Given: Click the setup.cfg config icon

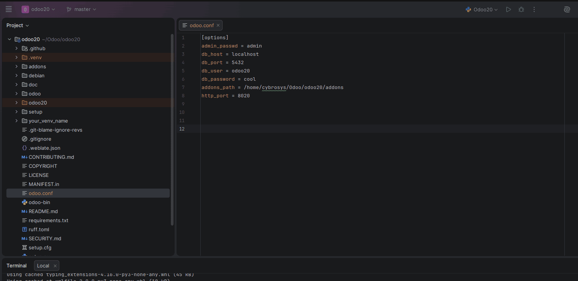Looking at the screenshot, I should click(25, 247).
